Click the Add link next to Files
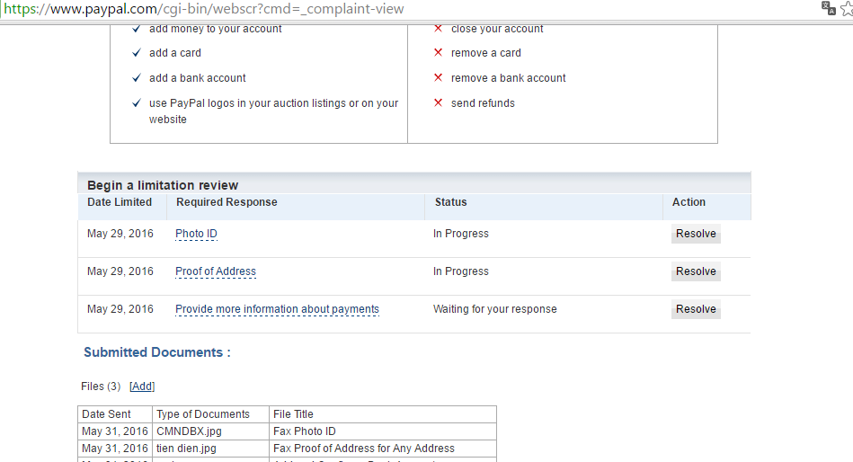 (142, 386)
